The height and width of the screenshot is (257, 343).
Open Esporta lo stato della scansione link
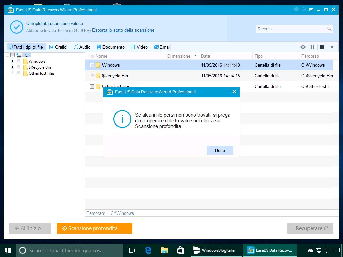point(123,30)
